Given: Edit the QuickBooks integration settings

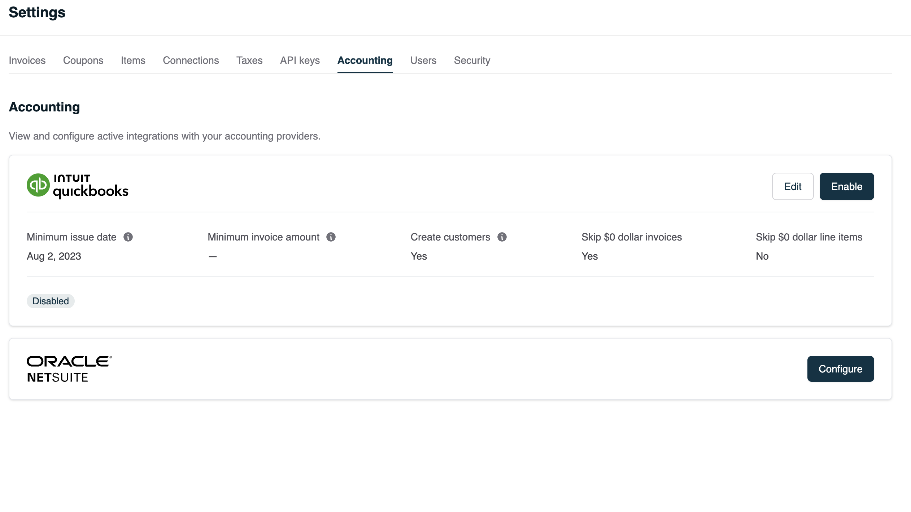Looking at the screenshot, I should pyautogui.click(x=793, y=186).
